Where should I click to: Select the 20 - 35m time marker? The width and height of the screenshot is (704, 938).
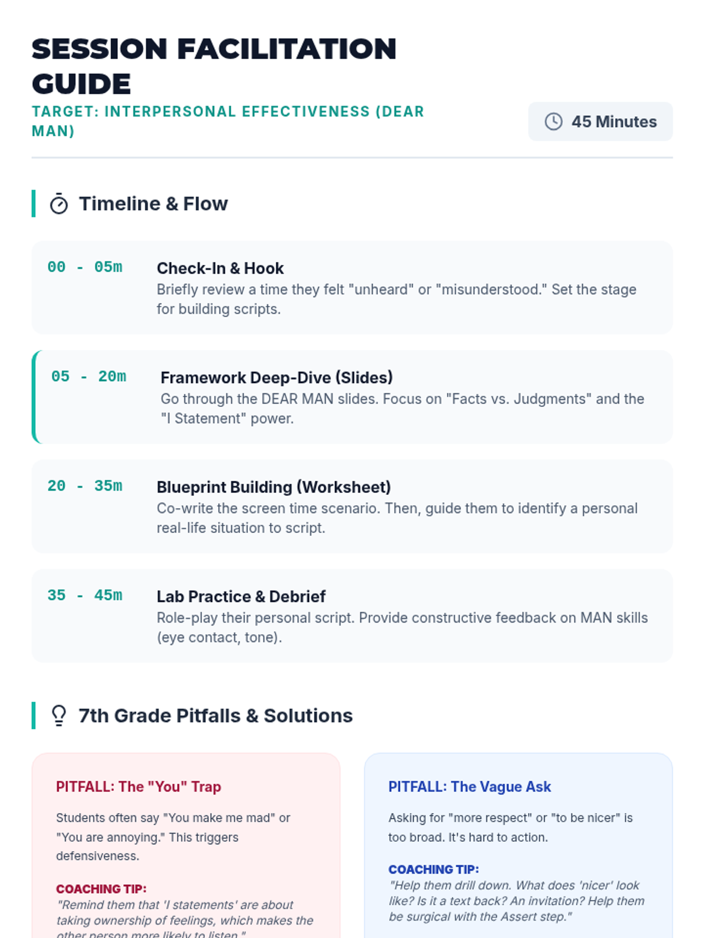click(85, 485)
